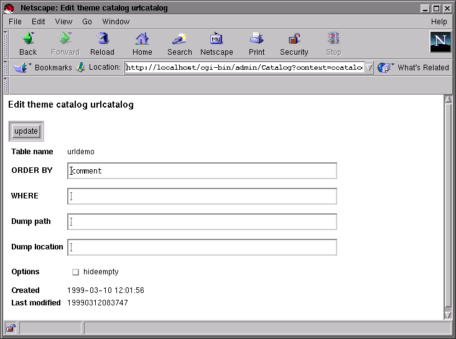Open the Home page icon
Image resolution: width=456 pixels, height=339 pixels.
tap(142, 39)
